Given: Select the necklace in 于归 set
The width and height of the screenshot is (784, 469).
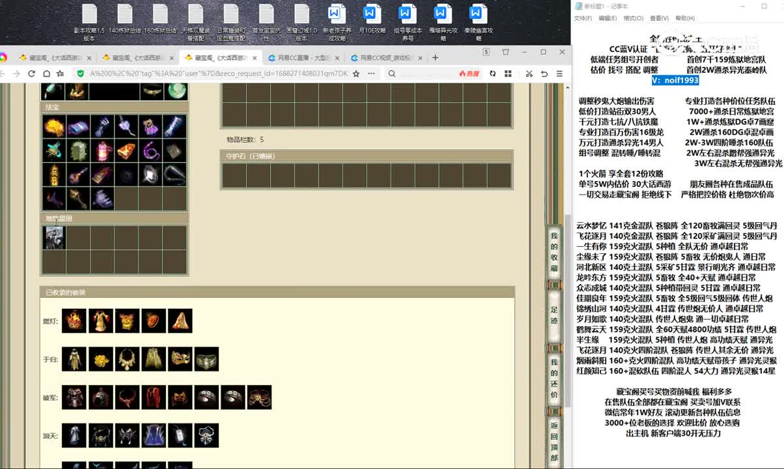Looking at the screenshot, I should tap(127, 359).
